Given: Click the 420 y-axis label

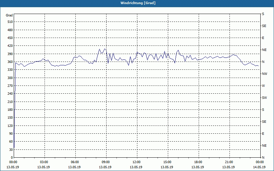Looking at the screenshot, I should (10, 46).
